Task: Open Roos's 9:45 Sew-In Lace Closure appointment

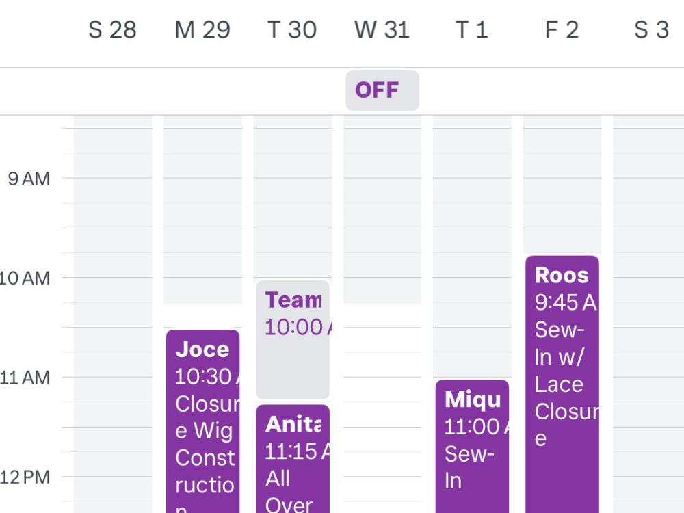Action: (562, 384)
